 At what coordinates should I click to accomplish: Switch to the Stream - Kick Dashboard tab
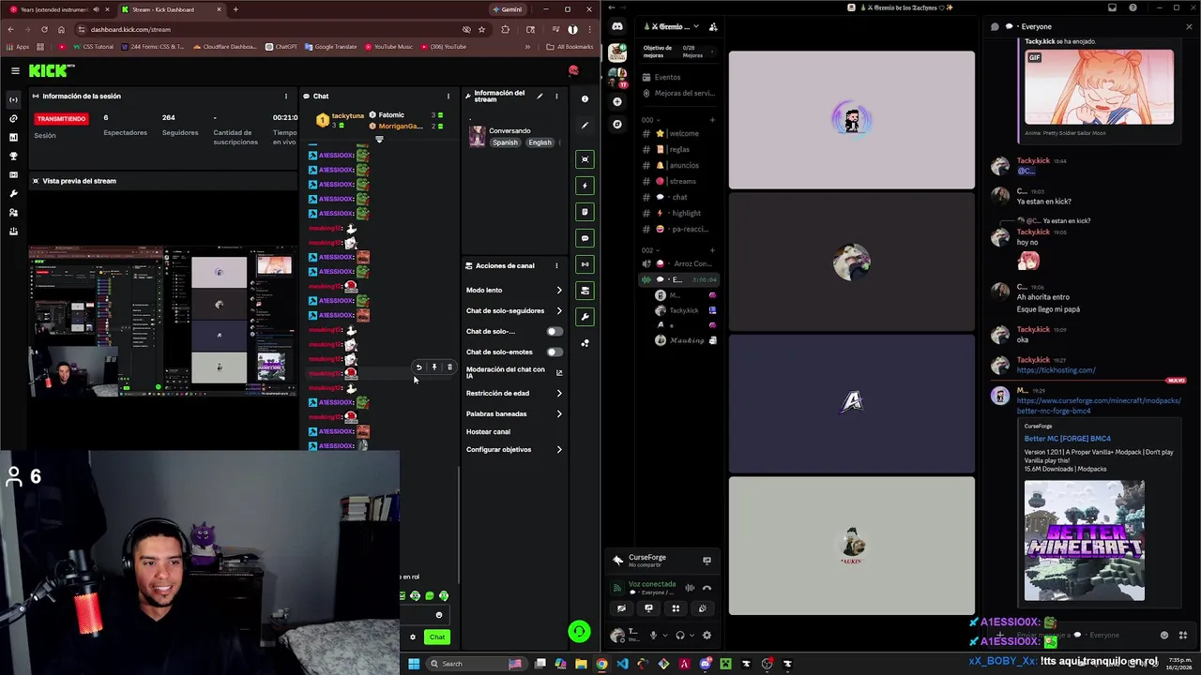170,9
